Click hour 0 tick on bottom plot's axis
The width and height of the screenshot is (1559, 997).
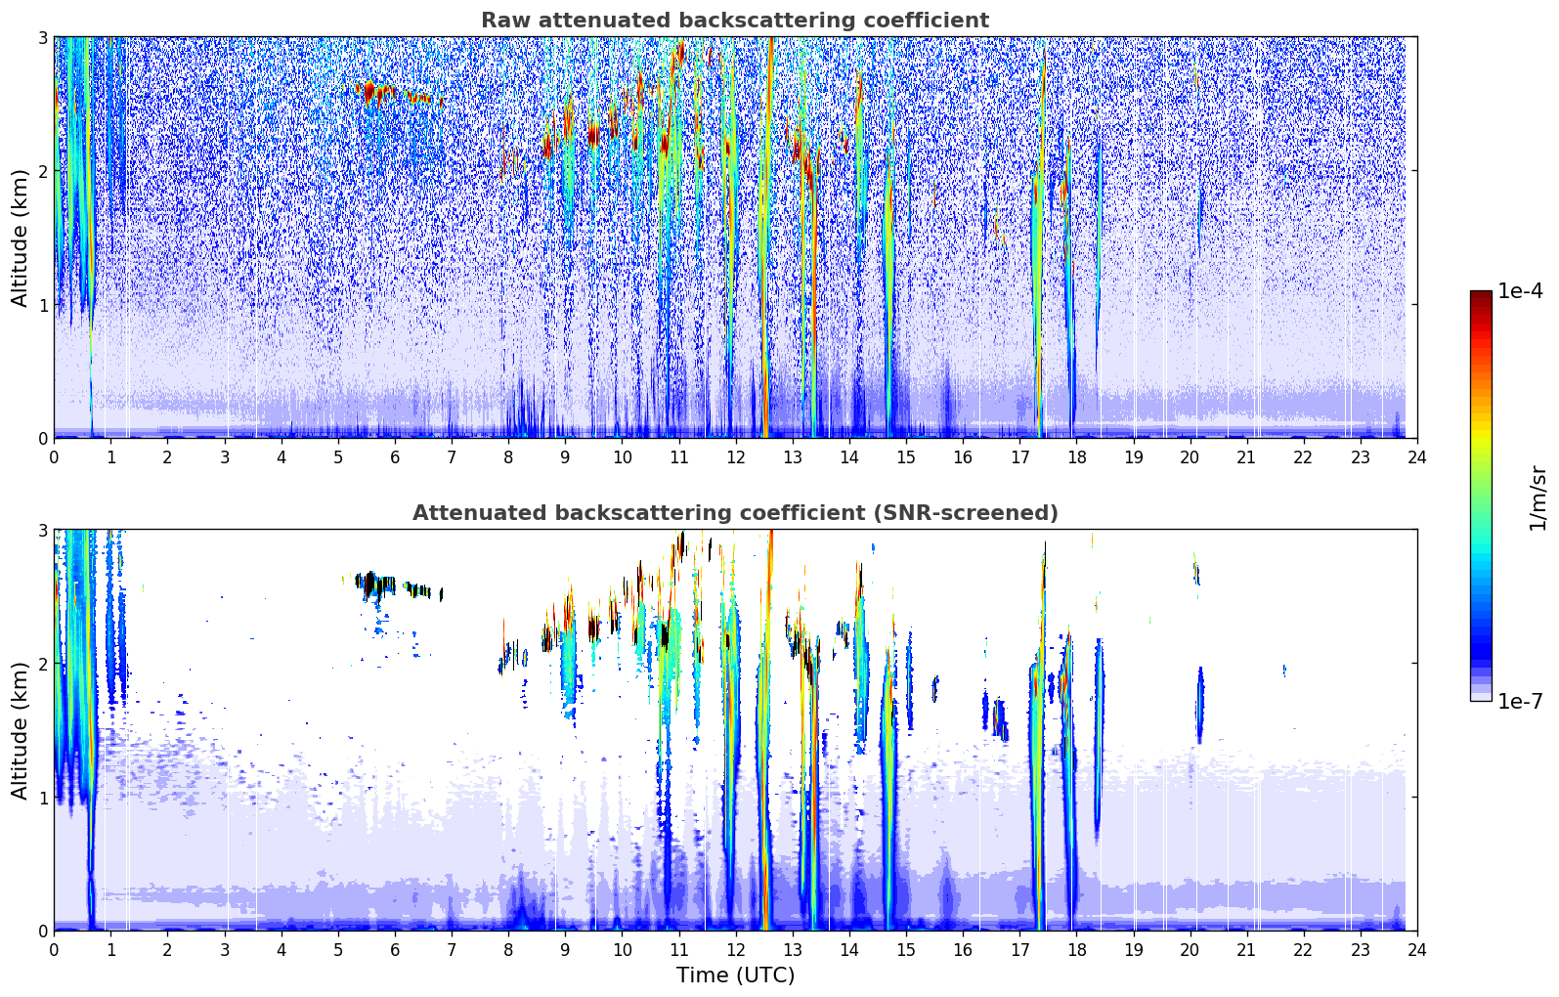pos(54,950)
